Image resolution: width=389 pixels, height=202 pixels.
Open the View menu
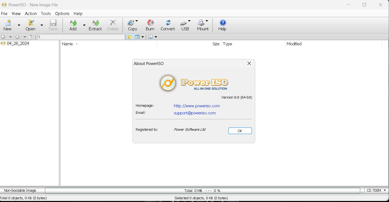point(16,13)
